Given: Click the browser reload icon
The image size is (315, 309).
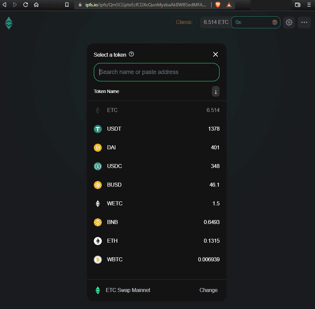Looking at the screenshot, I should (x=25, y=5).
